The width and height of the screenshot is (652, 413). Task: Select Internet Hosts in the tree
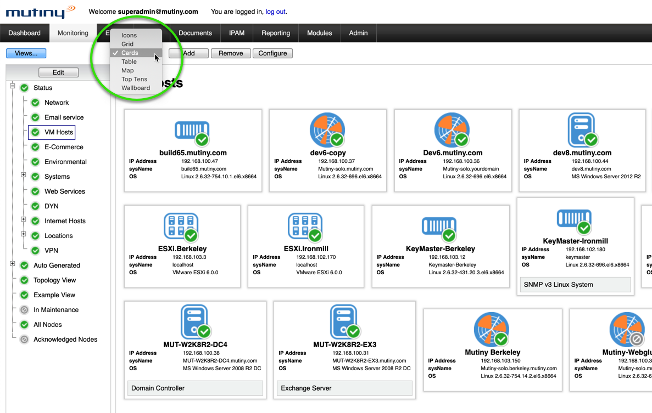click(65, 221)
